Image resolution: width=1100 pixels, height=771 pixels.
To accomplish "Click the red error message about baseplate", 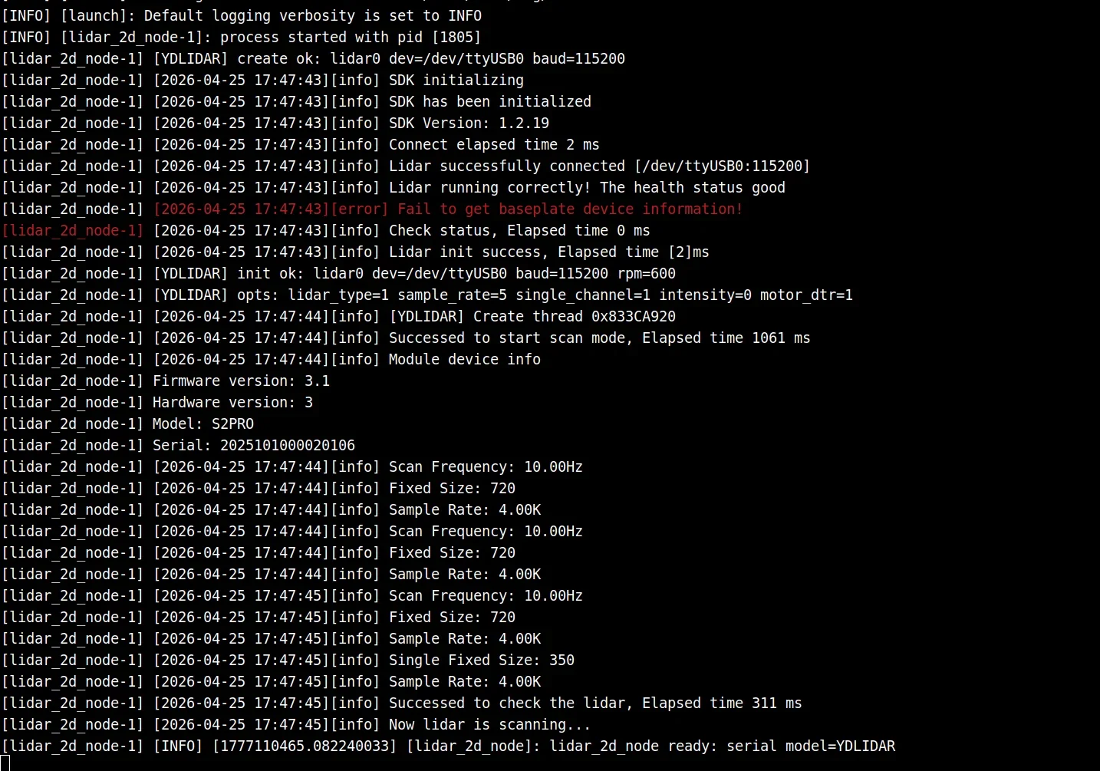I will click(448, 209).
